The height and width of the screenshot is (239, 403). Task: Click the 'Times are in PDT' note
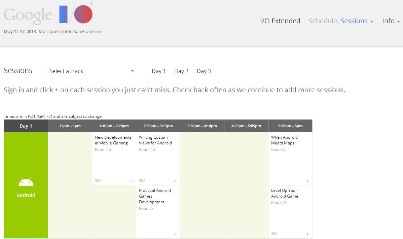[53, 116]
